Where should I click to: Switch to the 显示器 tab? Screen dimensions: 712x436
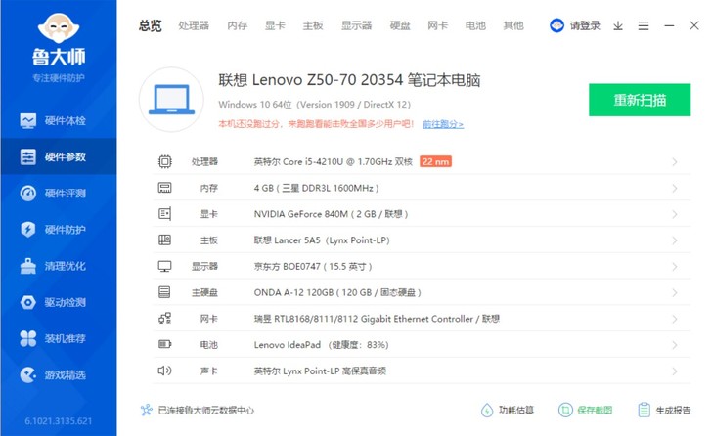click(356, 25)
